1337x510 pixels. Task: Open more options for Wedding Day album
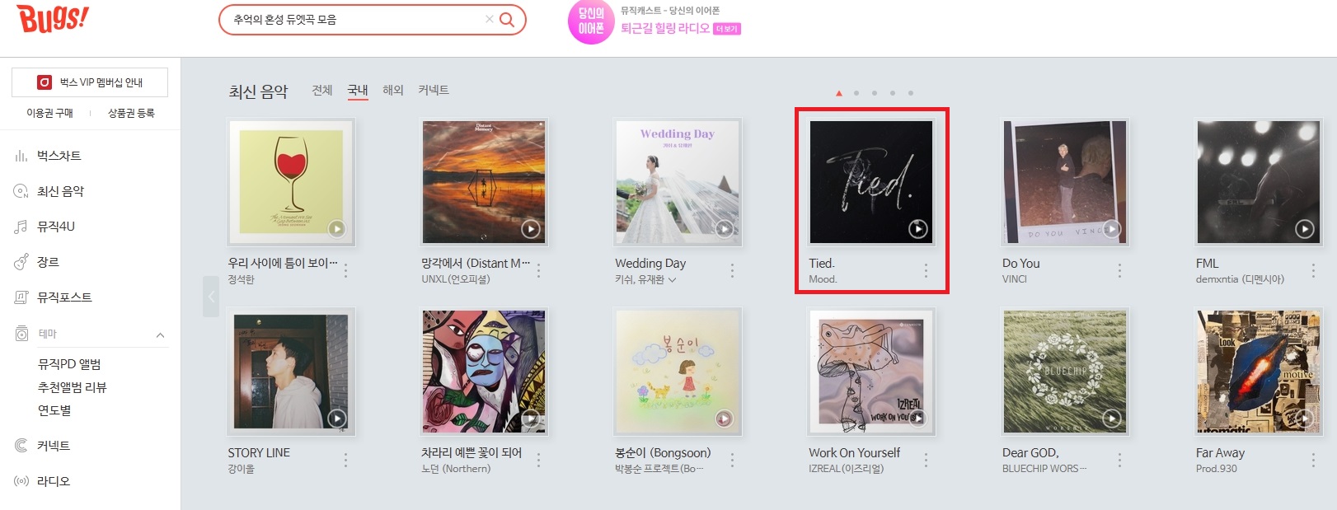[732, 270]
